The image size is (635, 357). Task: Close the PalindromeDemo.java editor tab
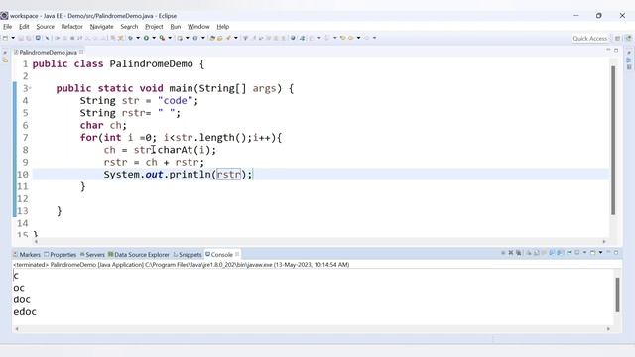81,52
